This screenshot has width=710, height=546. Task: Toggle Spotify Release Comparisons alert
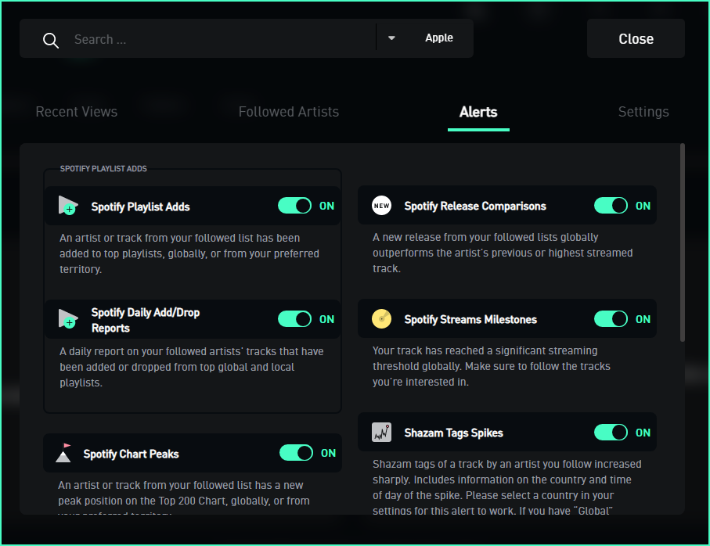click(611, 206)
